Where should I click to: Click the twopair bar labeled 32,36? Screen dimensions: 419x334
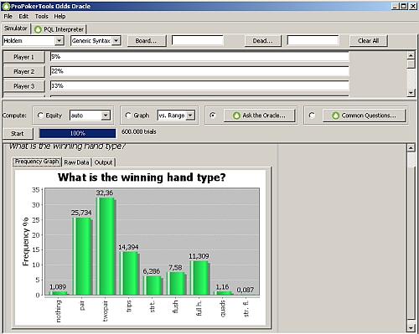pos(105,246)
